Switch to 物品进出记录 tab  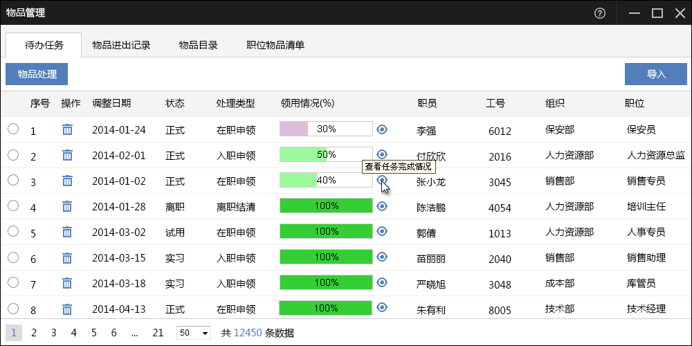pyautogui.click(x=121, y=45)
